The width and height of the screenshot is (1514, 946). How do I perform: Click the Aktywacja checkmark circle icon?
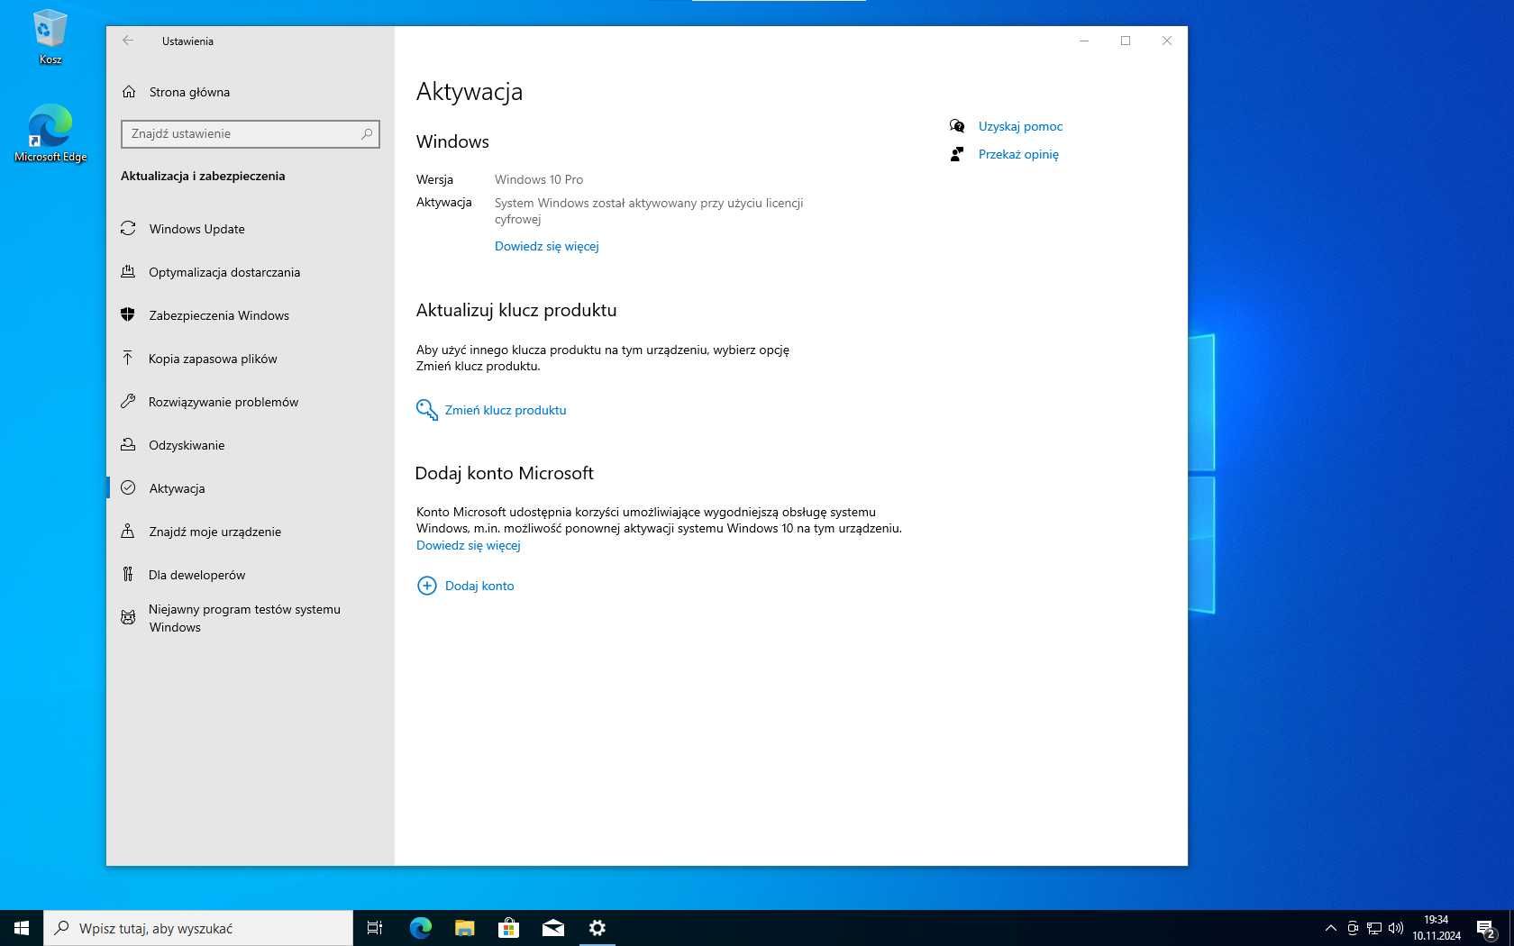(128, 488)
